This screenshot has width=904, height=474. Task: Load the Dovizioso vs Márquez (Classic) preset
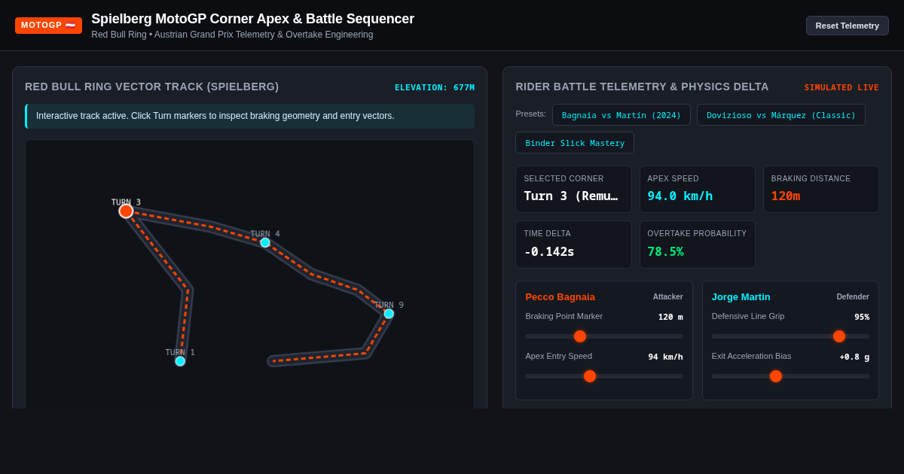[x=781, y=115]
